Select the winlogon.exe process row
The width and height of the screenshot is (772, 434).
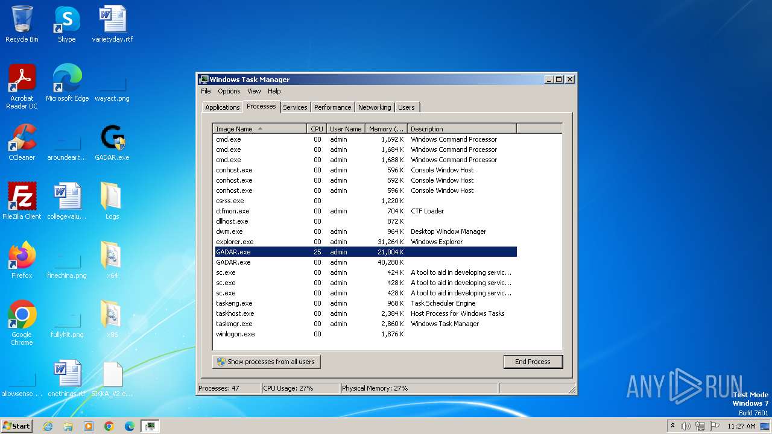point(365,334)
